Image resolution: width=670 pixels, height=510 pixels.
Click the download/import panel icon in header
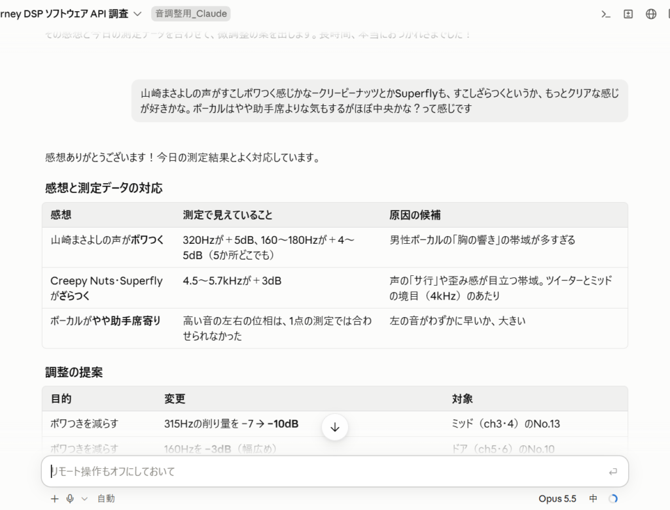click(x=628, y=14)
